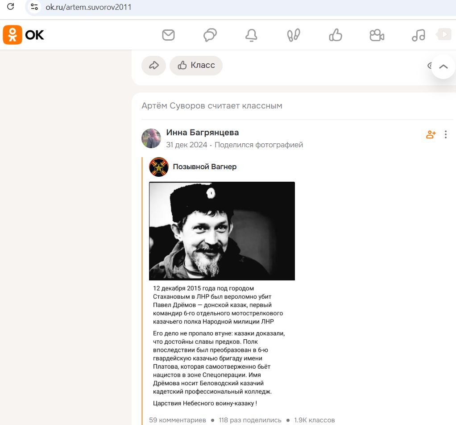Open the Events thumbs-up icon in header
The width and height of the screenshot is (456, 425).
click(x=336, y=35)
